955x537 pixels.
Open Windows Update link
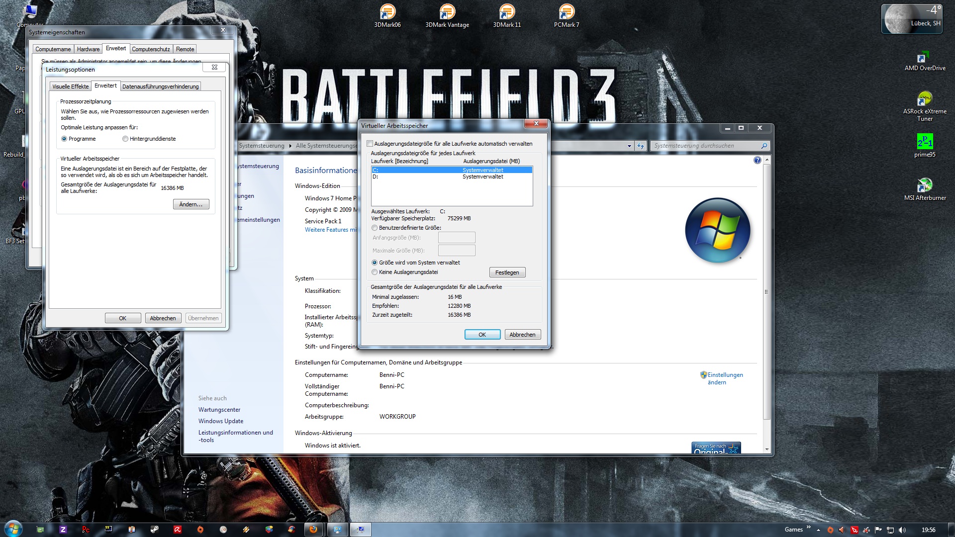click(x=221, y=421)
